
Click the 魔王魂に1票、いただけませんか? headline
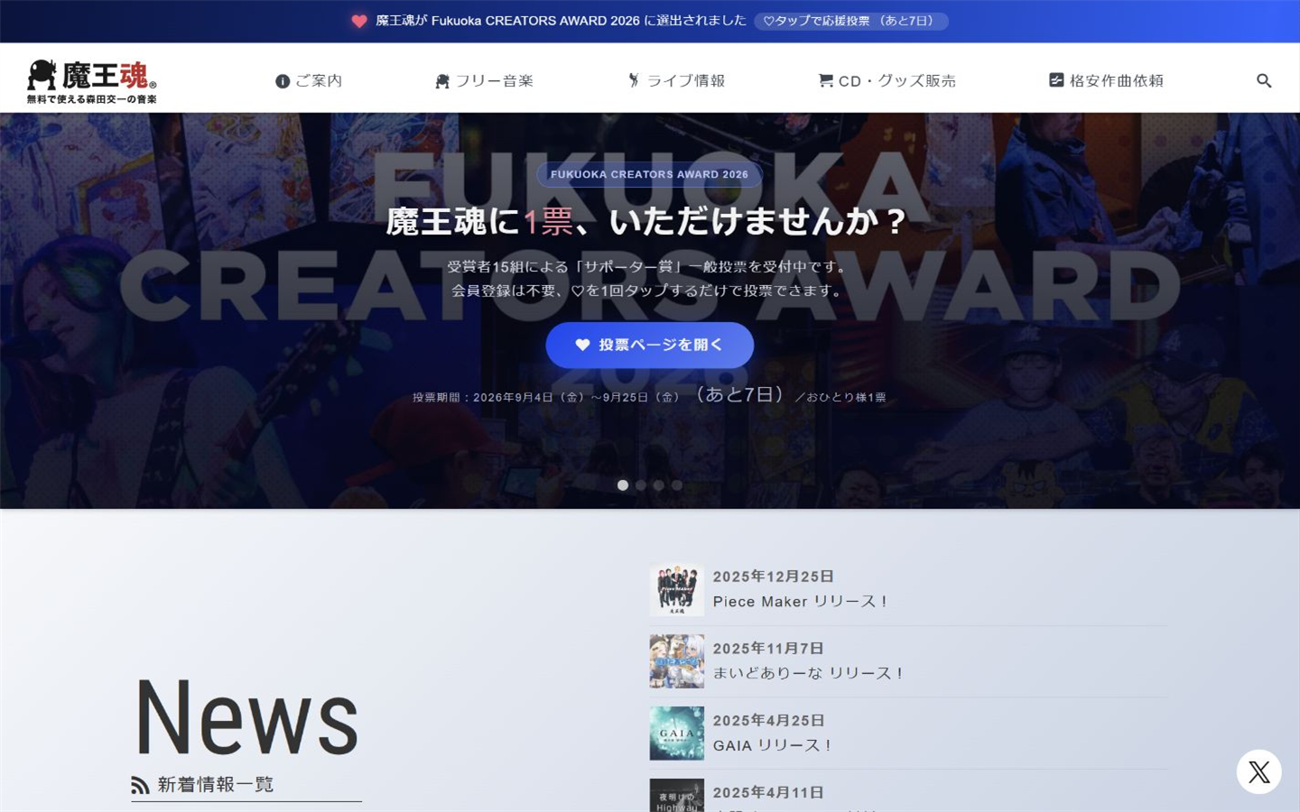point(646,222)
